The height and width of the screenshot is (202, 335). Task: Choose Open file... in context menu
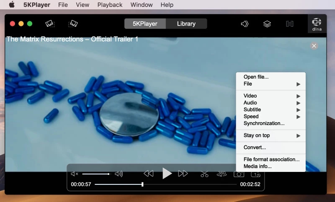[x=271, y=77]
